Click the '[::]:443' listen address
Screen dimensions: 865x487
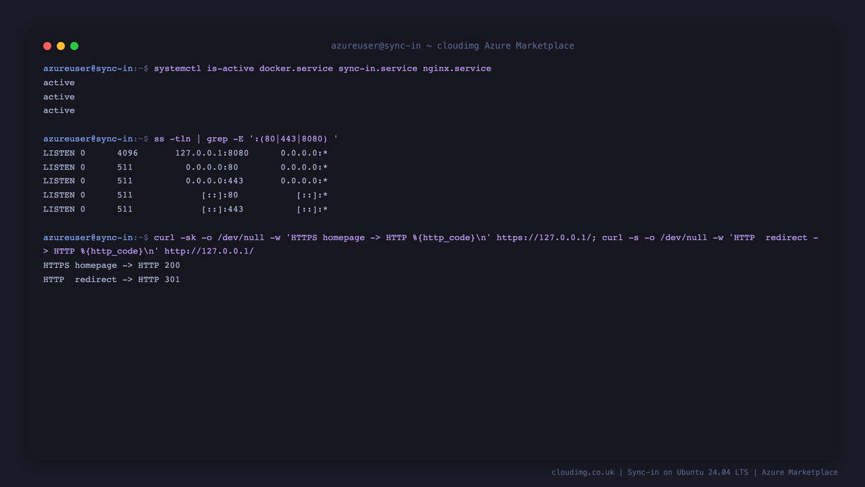click(x=222, y=209)
